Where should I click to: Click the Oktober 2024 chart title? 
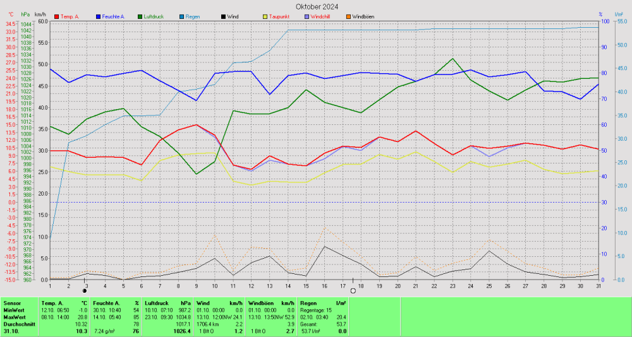pyautogui.click(x=317, y=6)
